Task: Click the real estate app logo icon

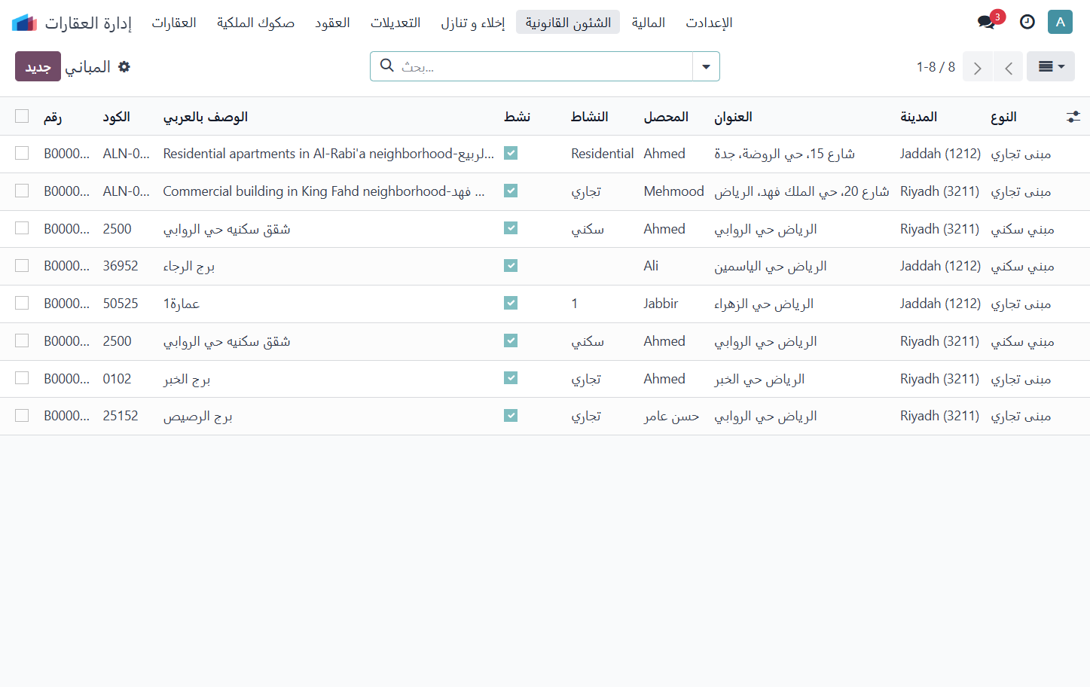Action: coord(24,23)
